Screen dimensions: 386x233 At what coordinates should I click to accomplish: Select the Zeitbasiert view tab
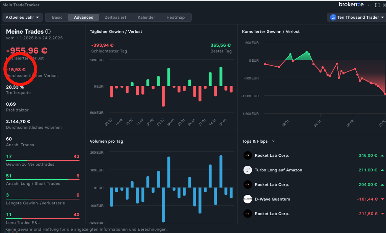pos(115,17)
